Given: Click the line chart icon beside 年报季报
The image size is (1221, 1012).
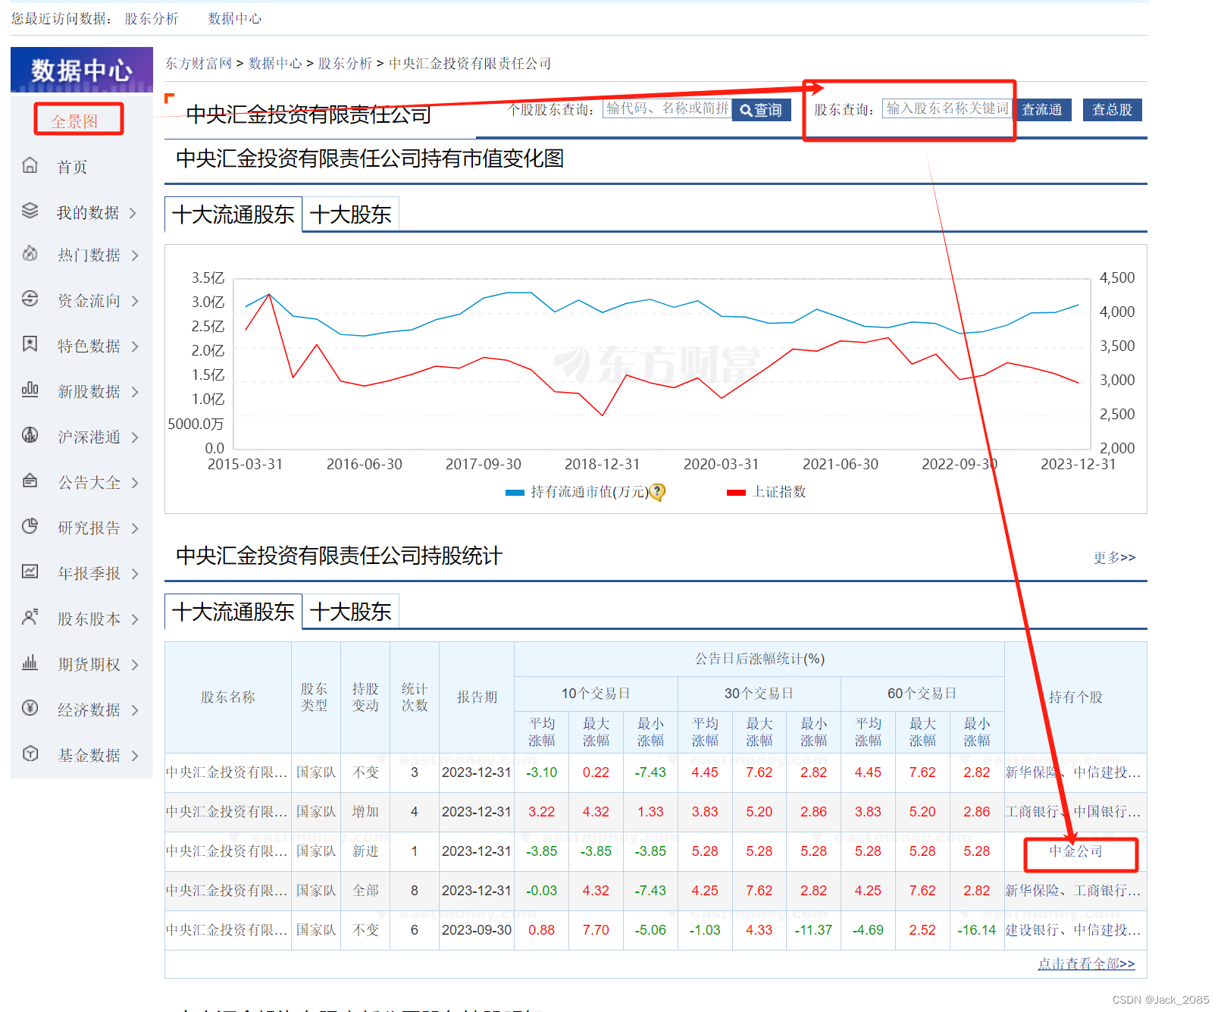Looking at the screenshot, I should pyautogui.click(x=30, y=571).
